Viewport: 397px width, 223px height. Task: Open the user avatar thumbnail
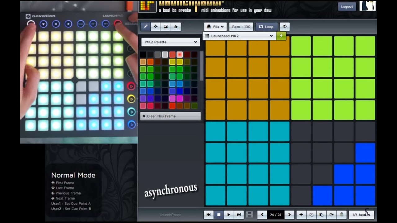[368, 6]
